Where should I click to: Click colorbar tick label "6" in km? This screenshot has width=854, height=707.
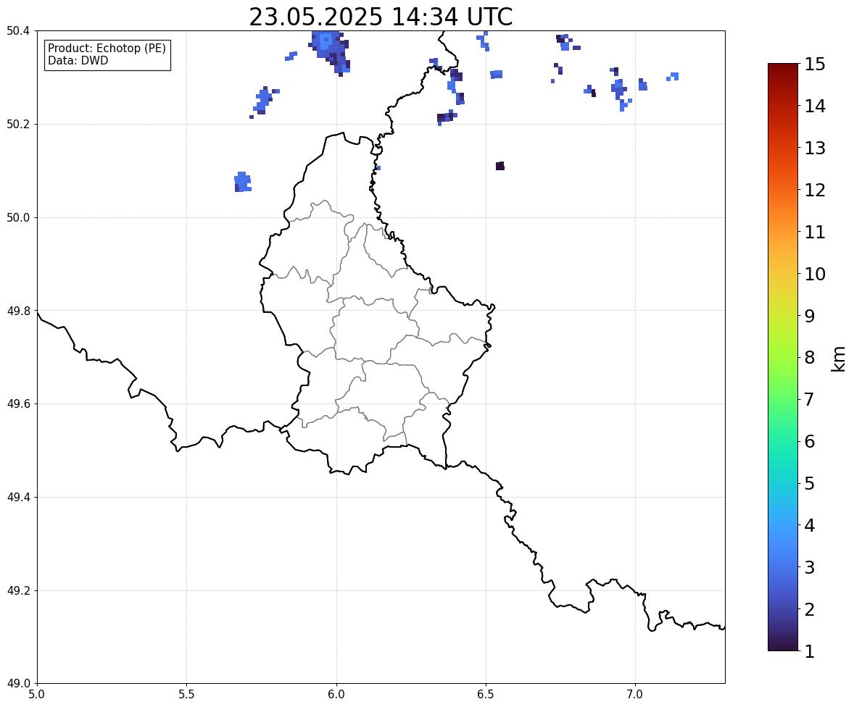810,441
